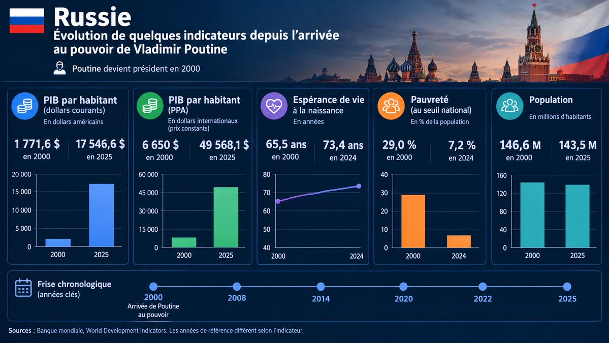Click the 2000 data point on life expectancy line
This screenshot has width=609, height=343.
[278, 201]
